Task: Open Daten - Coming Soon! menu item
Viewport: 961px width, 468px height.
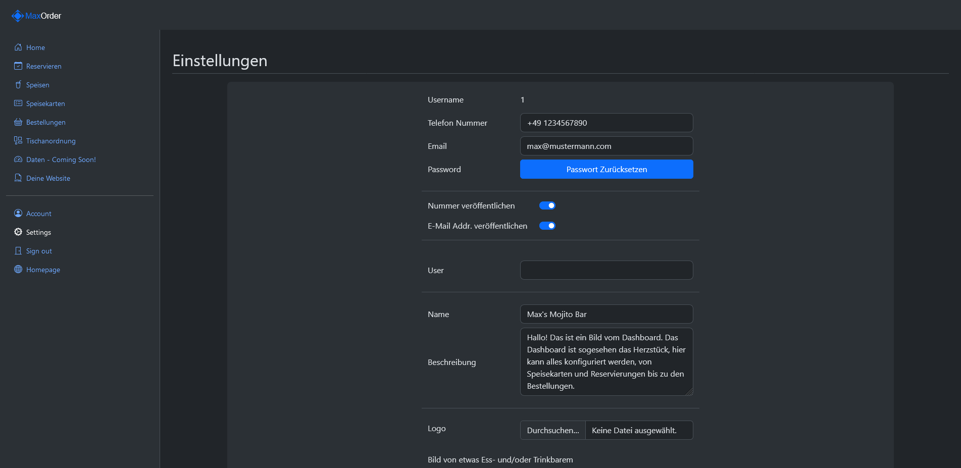Action: click(61, 160)
